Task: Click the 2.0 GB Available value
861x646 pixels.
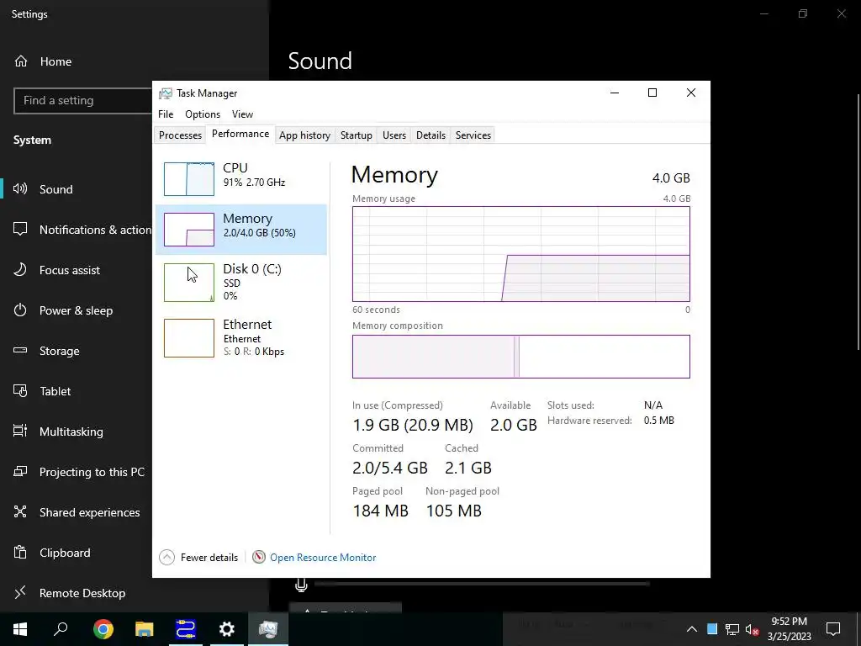Action: (514, 425)
